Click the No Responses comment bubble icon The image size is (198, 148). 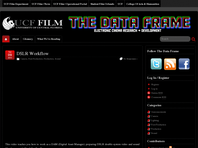[x=121, y=59]
